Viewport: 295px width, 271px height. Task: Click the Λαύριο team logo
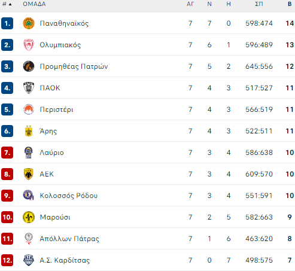pos(29,153)
